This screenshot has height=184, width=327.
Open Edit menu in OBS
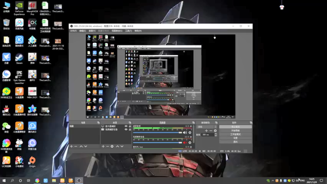(83, 31)
